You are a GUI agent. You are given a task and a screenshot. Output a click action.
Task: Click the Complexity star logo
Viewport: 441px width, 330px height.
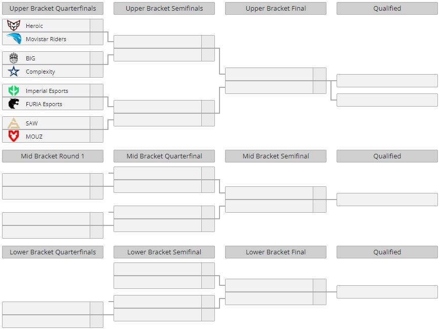click(14, 71)
